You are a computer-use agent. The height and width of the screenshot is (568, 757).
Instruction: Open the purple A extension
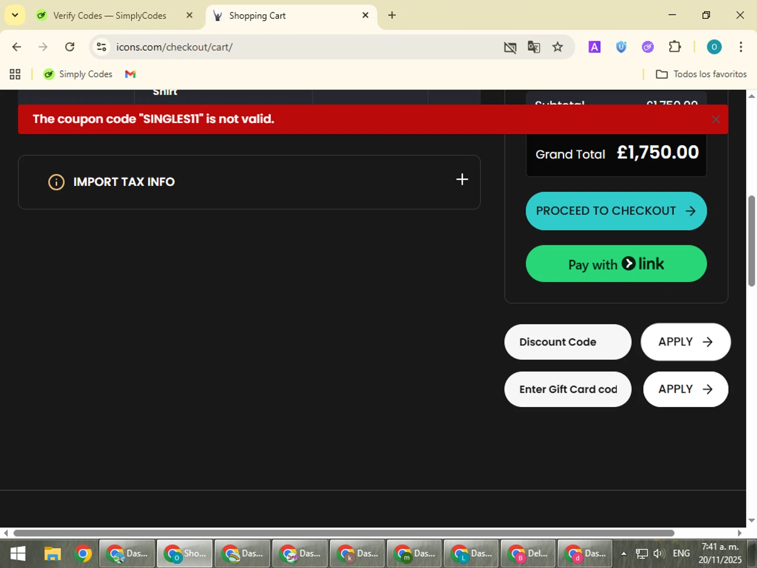click(594, 47)
